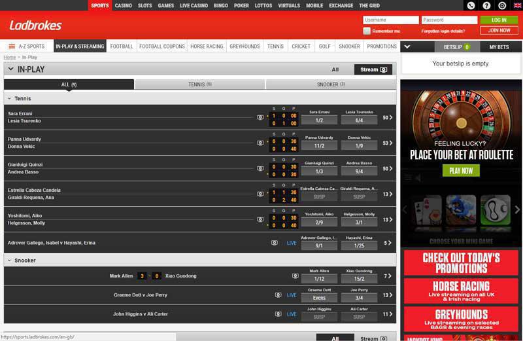Bet on Mark Allen at 1/12

(x=319, y=279)
